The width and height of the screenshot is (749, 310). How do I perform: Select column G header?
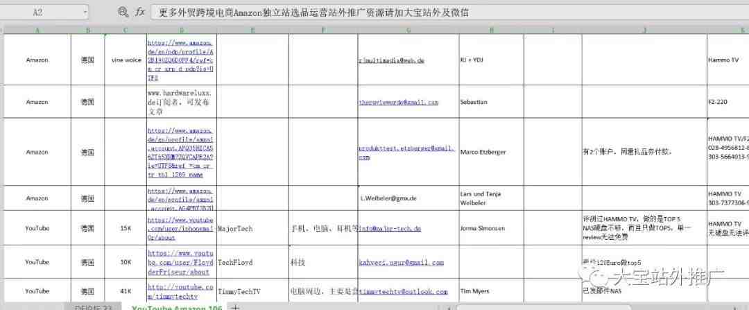tap(408, 30)
